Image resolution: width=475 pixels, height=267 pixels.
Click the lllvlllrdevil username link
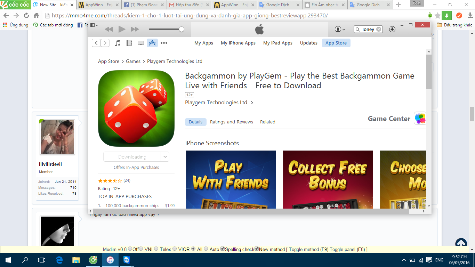click(50, 164)
